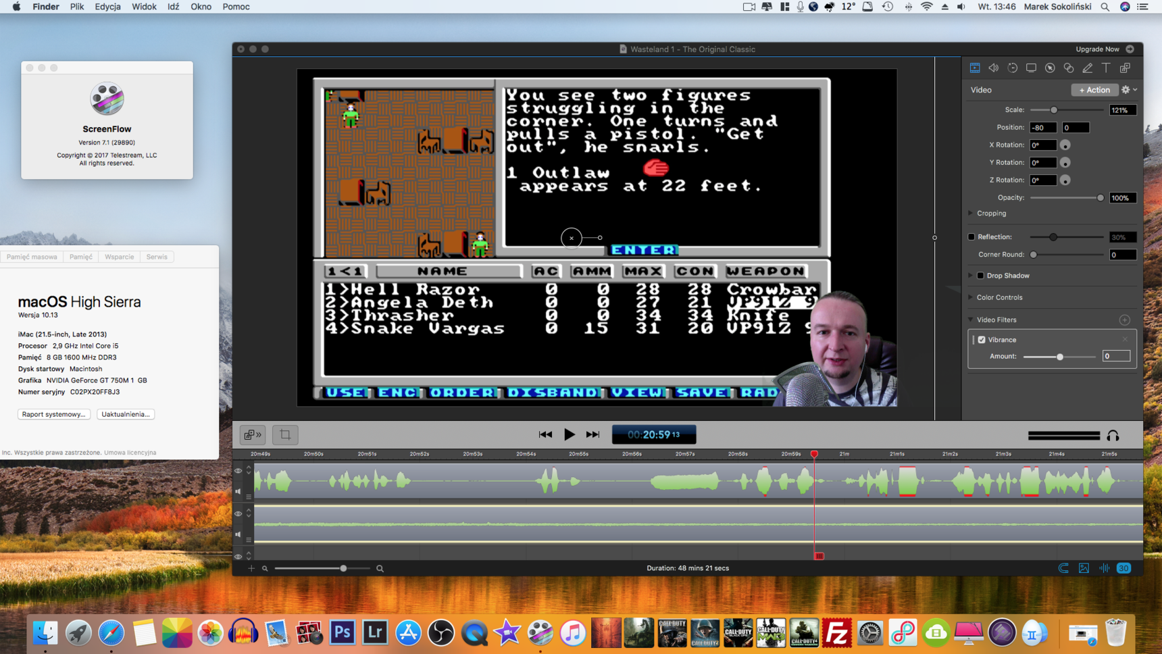Add a new video filter with plus
Screen dimensions: 1162x654
click(1125, 320)
